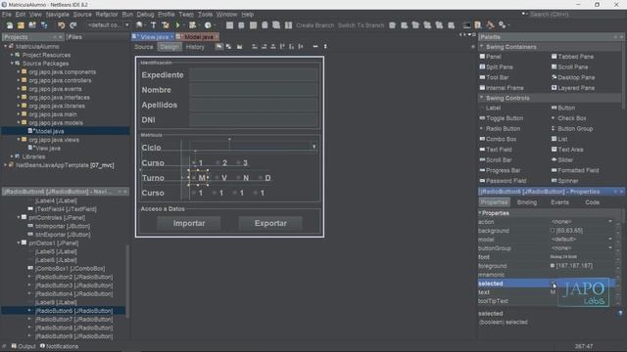Select jRadioButton7 in the Navigator tree
Viewport: 627px width, 352px height.
tap(73, 320)
